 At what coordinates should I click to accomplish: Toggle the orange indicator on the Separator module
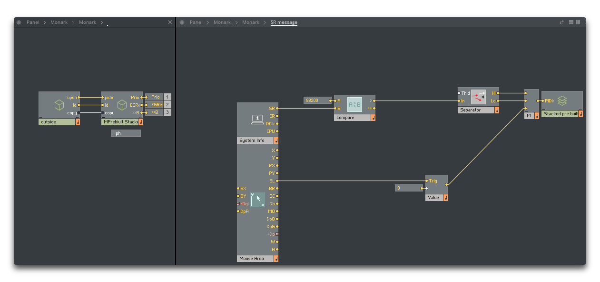point(496,110)
